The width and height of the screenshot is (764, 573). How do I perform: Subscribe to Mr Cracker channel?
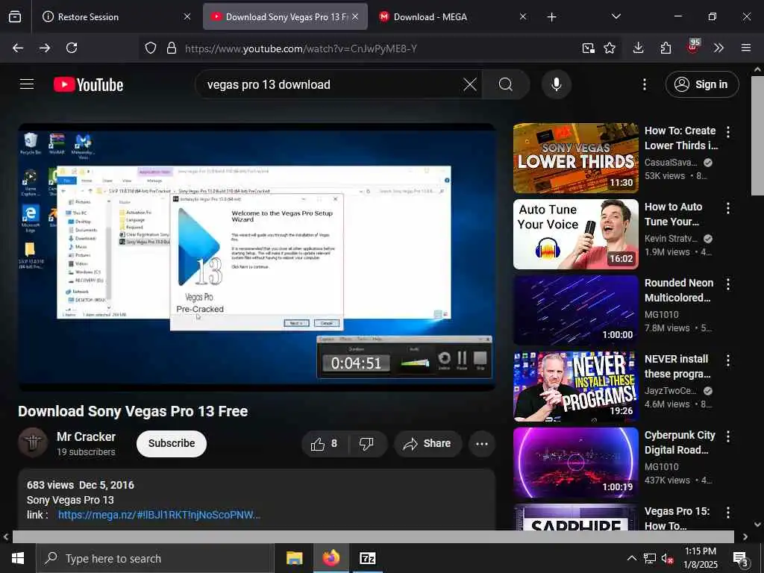click(172, 443)
